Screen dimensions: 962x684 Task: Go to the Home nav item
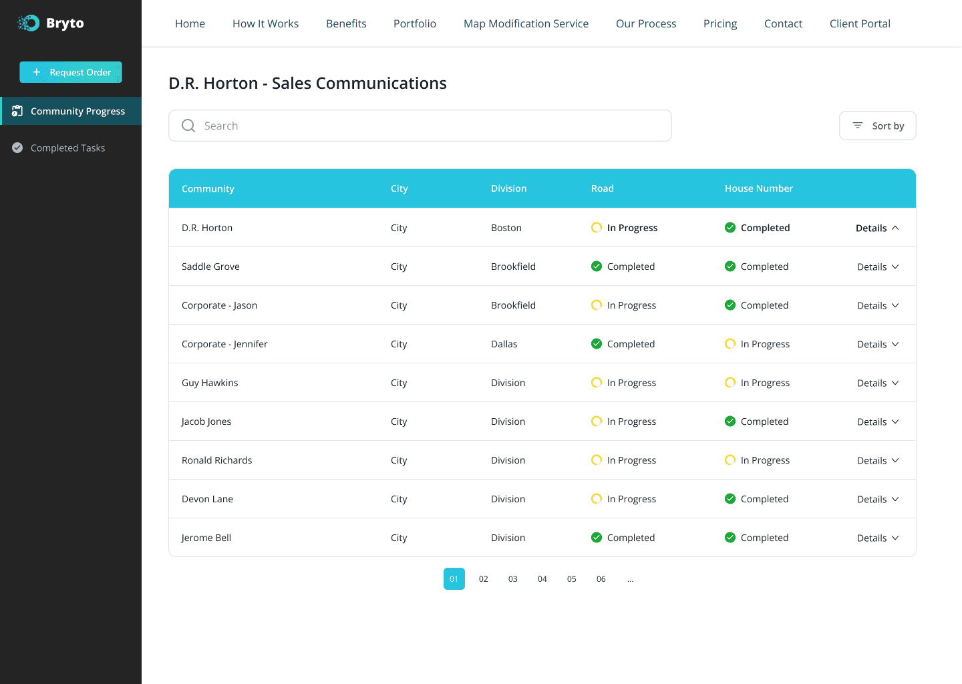[x=190, y=23]
